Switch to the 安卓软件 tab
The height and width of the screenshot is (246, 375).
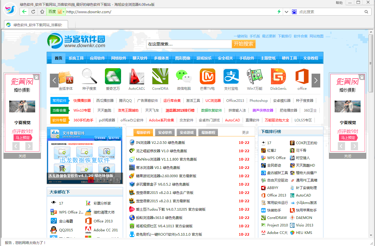click(x=165, y=133)
